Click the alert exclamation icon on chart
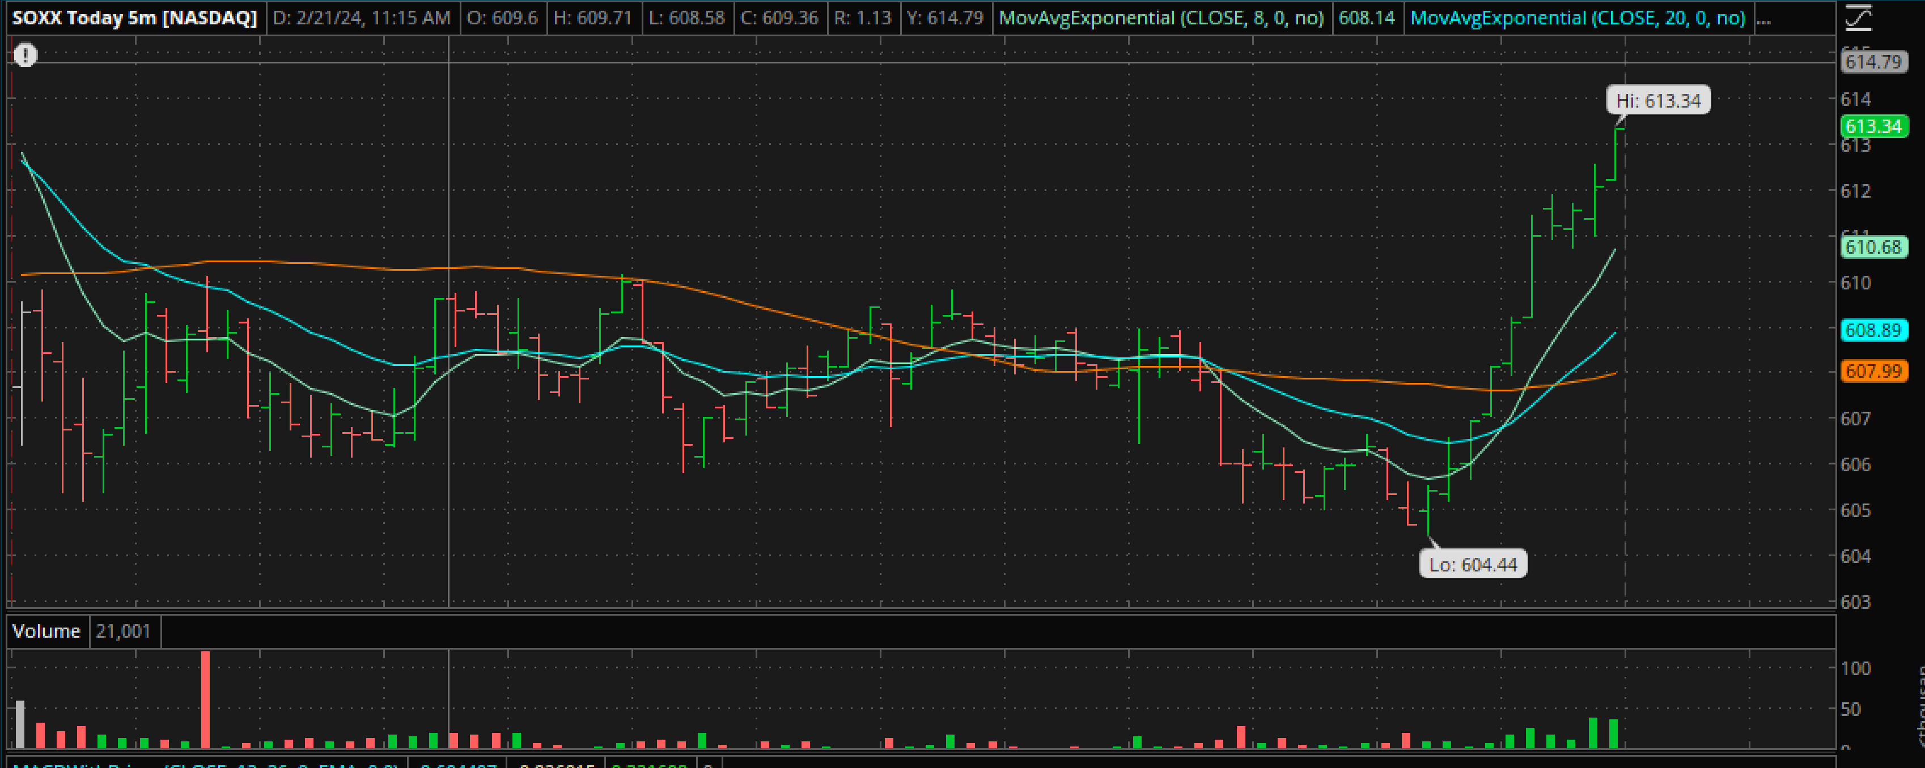The height and width of the screenshot is (768, 1925). click(26, 56)
